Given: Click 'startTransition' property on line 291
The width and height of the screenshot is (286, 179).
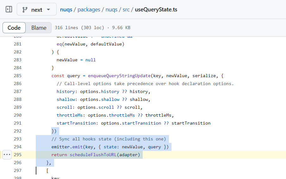Looking at the screenshot, I should point(76,123).
